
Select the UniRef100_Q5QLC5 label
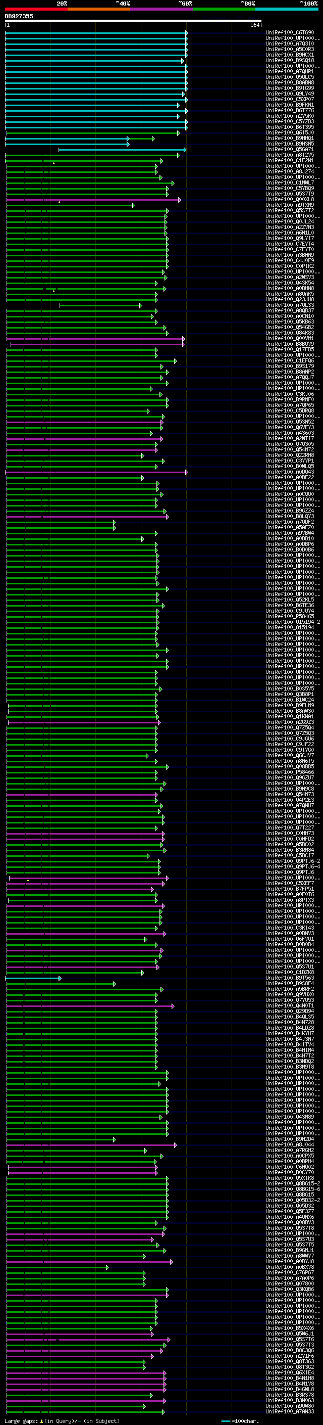[290, 77]
